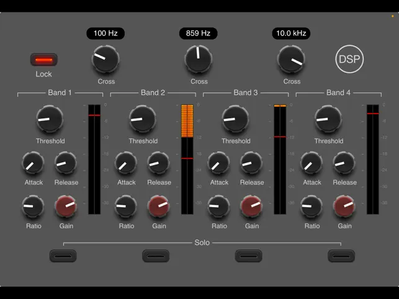Click the round DSP logo button

pyautogui.click(x=349, y=59)
